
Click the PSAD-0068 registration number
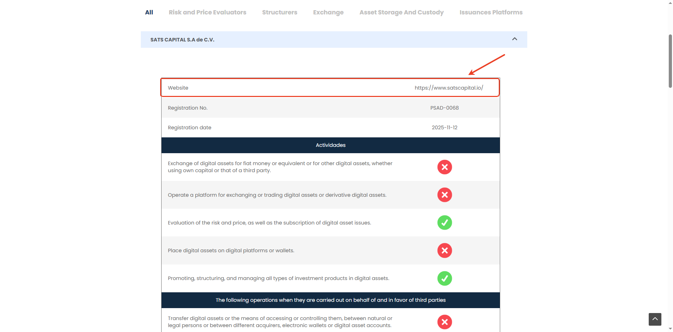444,108
